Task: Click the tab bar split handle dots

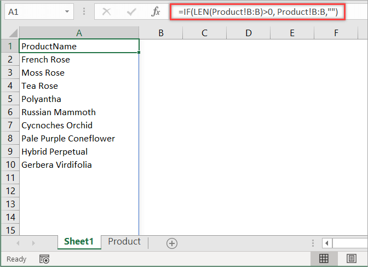Action: [x=313, y=243]
